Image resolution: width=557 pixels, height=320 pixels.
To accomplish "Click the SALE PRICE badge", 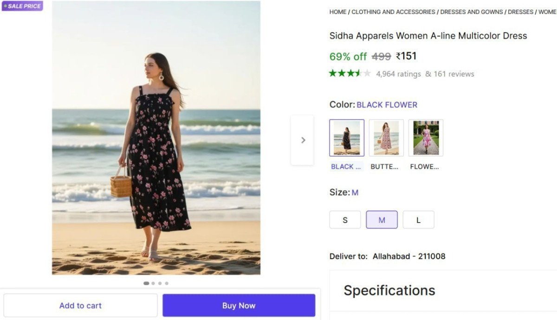I will pyautogui.click(x=21, y=6).
